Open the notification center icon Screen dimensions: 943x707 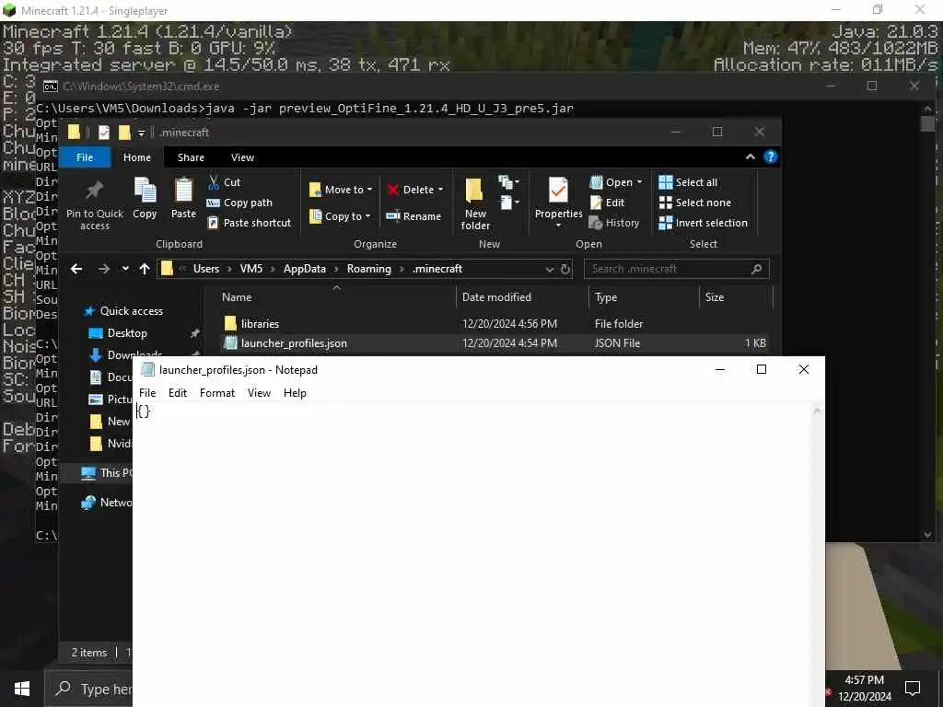pyautogui.click(x=913, y=689)
